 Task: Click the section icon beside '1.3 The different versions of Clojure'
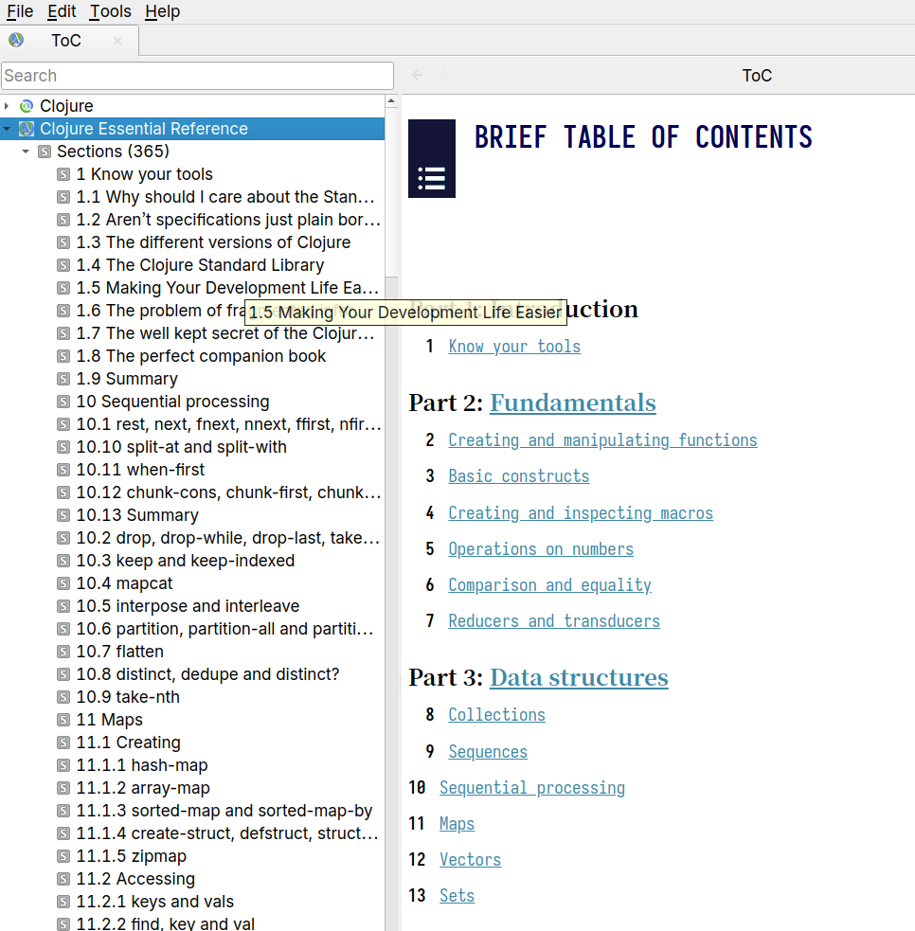click(63, 242)
